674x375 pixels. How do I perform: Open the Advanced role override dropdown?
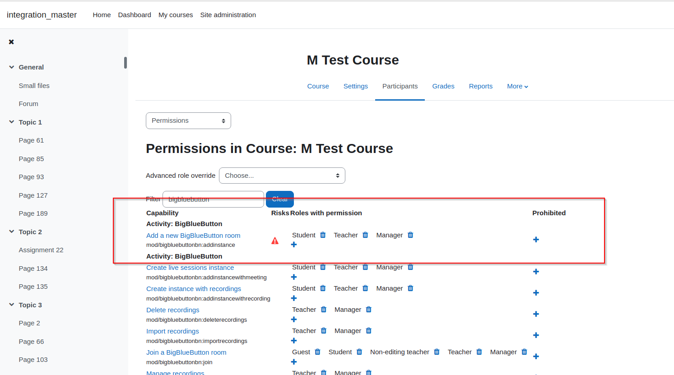pyautogui.click(x=282, y=176)
